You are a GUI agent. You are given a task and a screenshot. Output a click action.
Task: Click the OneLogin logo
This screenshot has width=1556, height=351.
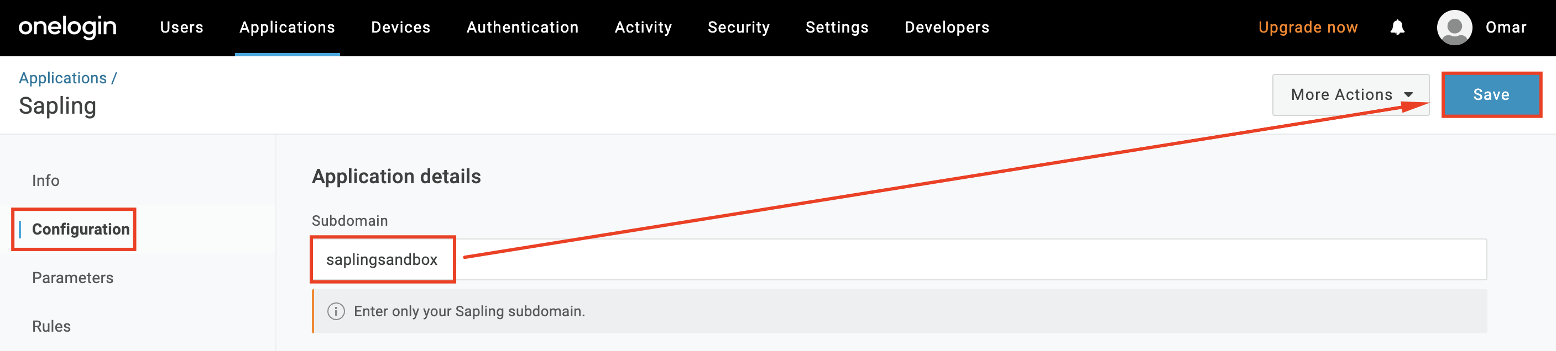click(67, 27)
